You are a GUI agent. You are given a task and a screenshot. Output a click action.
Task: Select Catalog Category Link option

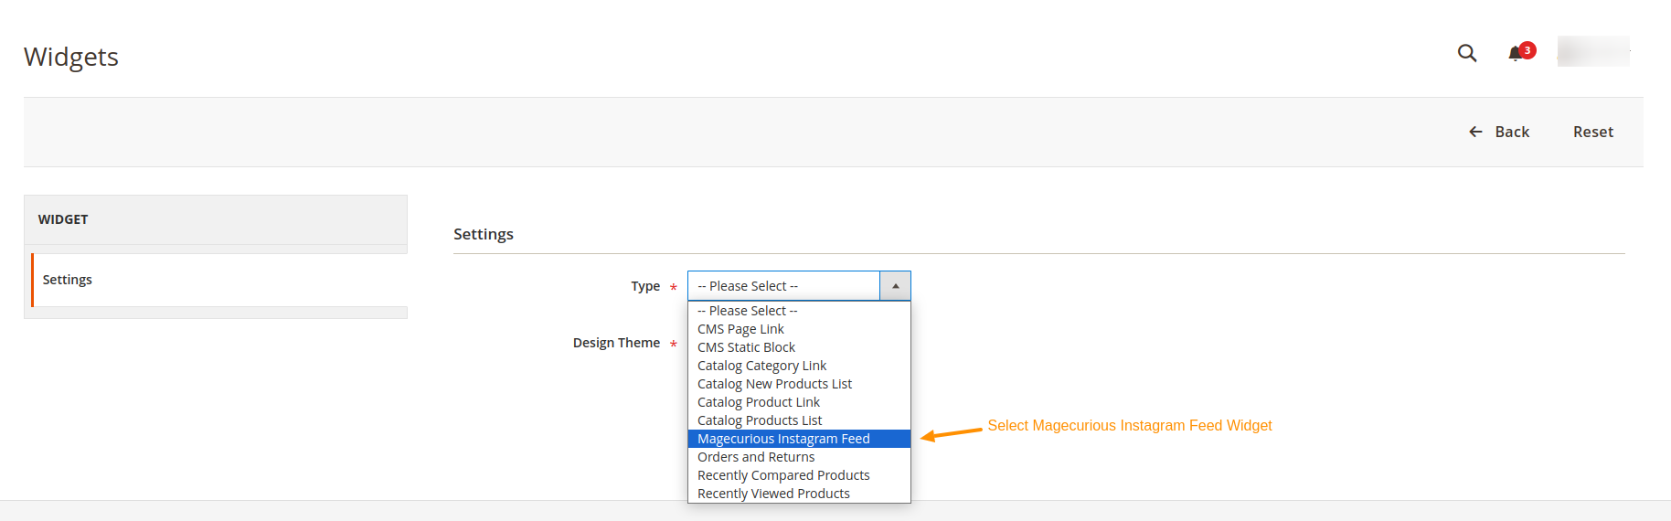pyautogui.click(x=799, y=366)
